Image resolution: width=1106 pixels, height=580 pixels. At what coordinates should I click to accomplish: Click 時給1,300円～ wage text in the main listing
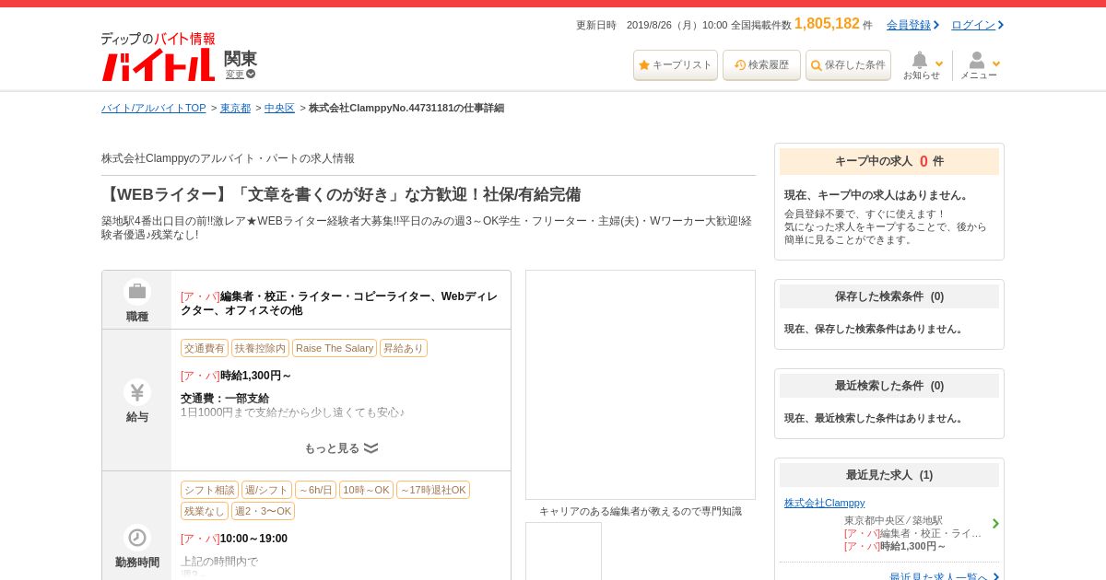(x=255, y=376)
